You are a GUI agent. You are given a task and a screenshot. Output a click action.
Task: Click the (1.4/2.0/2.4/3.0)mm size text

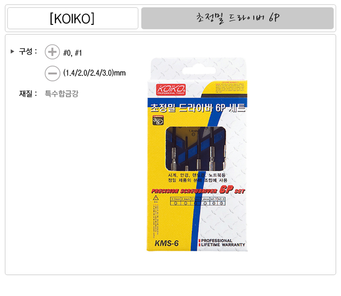tap(95, 73)
